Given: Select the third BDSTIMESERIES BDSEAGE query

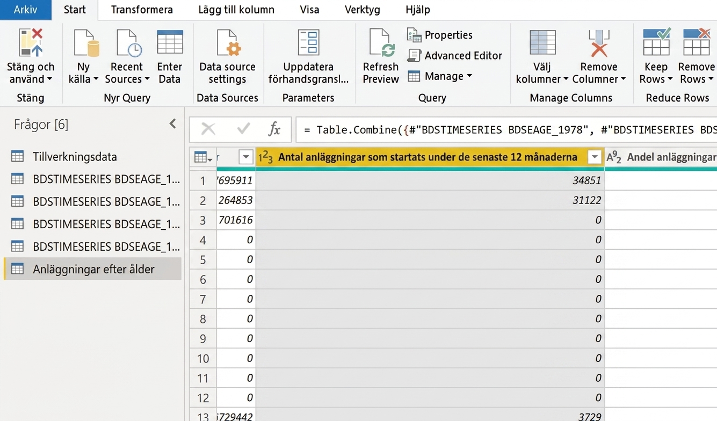Looking at the screenshot, I should (x=92, y=224).
